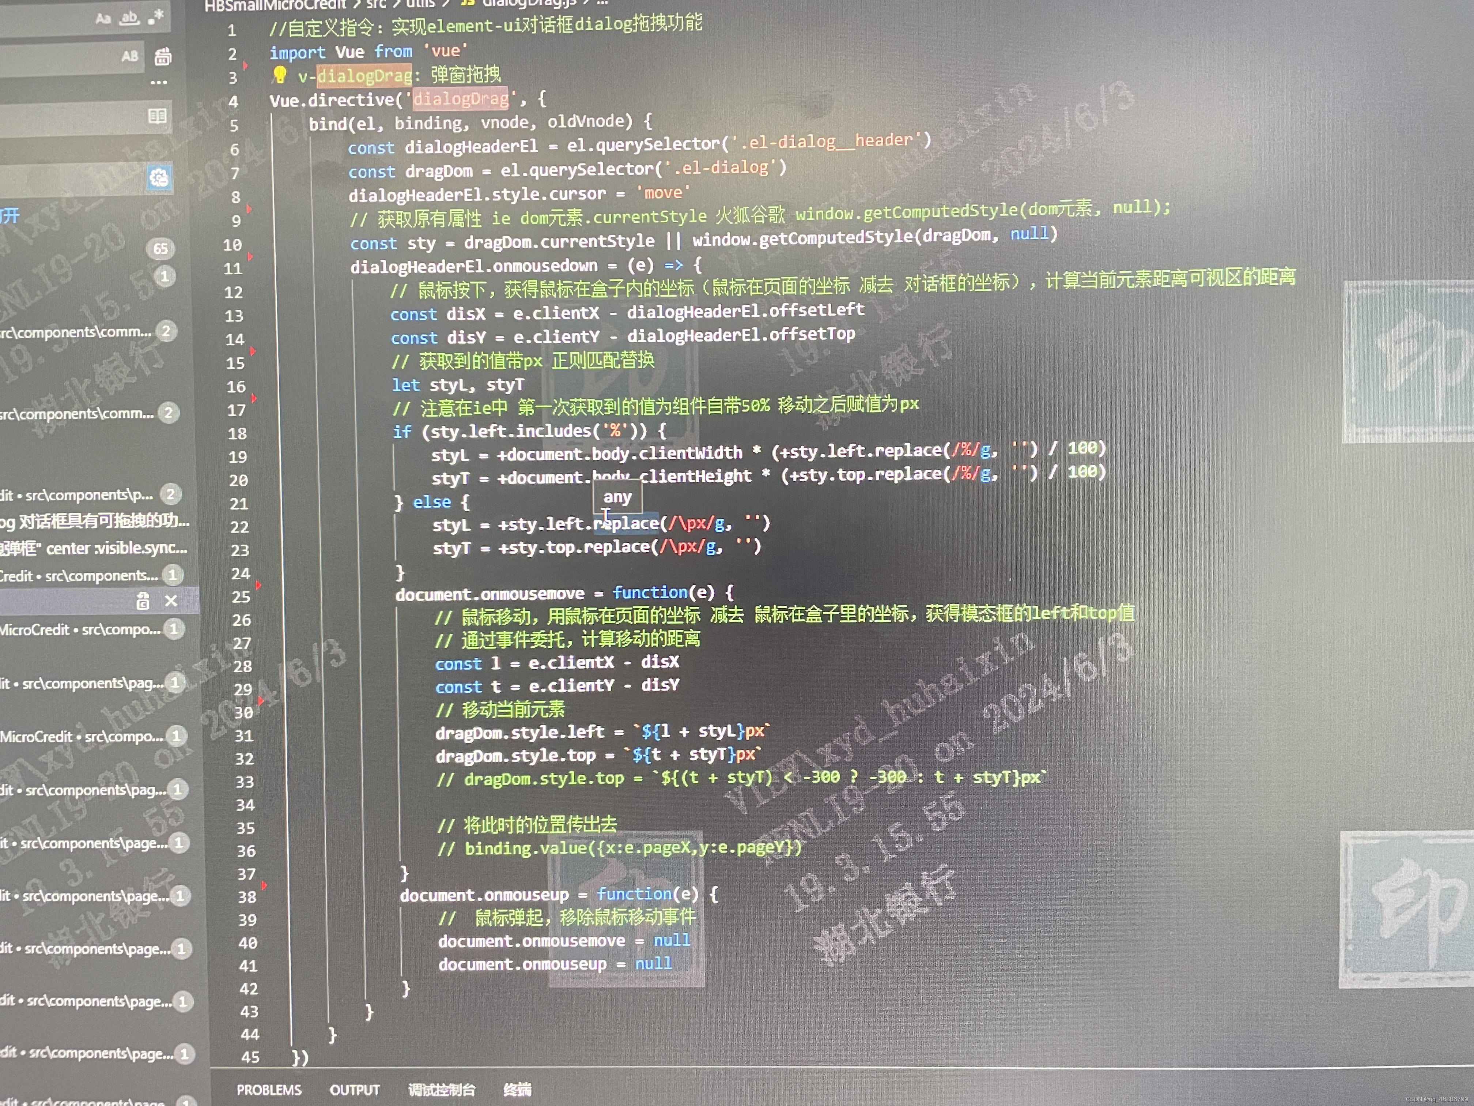Click blue 打开 link in search panel

coord(10,216)
